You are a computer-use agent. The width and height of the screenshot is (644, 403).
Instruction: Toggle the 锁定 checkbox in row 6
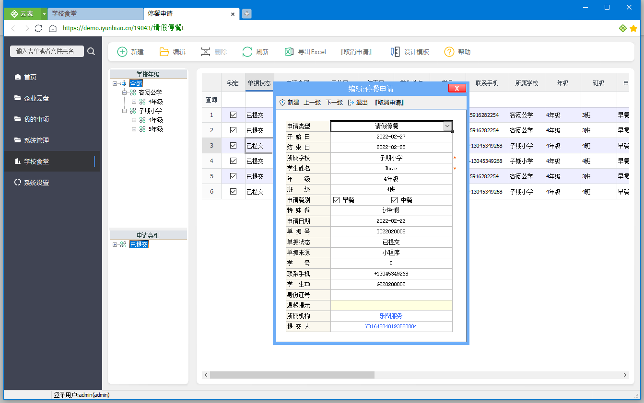(x=233, y=192)
